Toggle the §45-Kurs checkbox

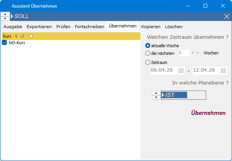[5, 43]
